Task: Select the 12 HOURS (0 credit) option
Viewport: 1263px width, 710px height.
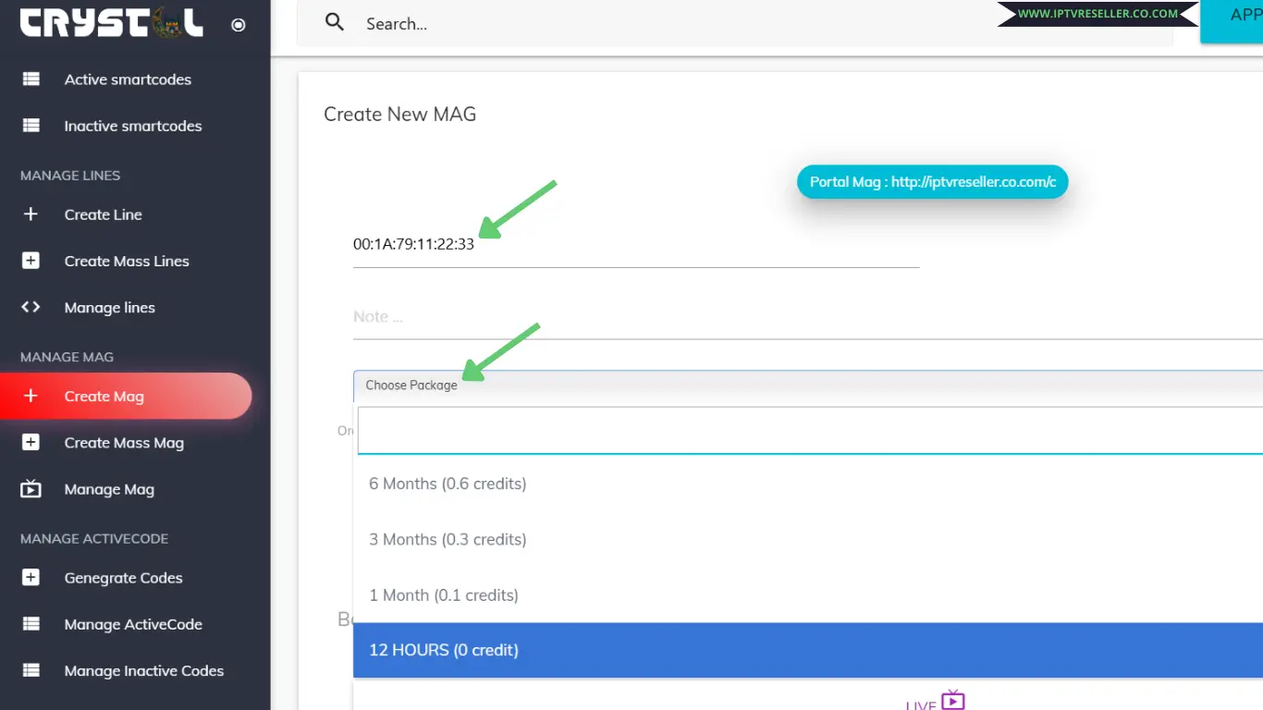Action: [x=444, y=650]
